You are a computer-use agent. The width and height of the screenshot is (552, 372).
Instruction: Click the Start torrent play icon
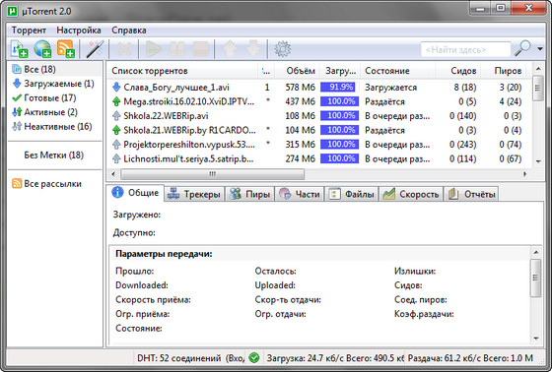(154, 49)
